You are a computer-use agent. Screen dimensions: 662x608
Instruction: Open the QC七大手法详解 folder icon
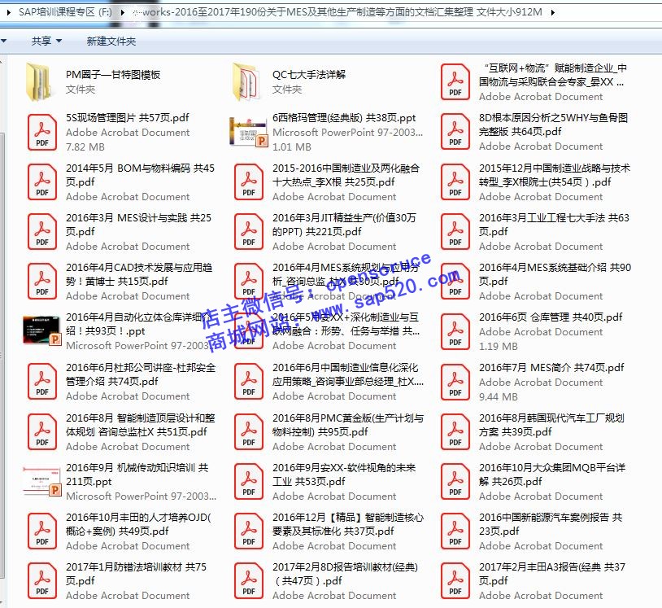tap(247, 82)
